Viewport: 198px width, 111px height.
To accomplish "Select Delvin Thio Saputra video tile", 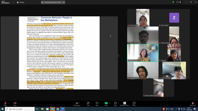I will click(143, 35).
